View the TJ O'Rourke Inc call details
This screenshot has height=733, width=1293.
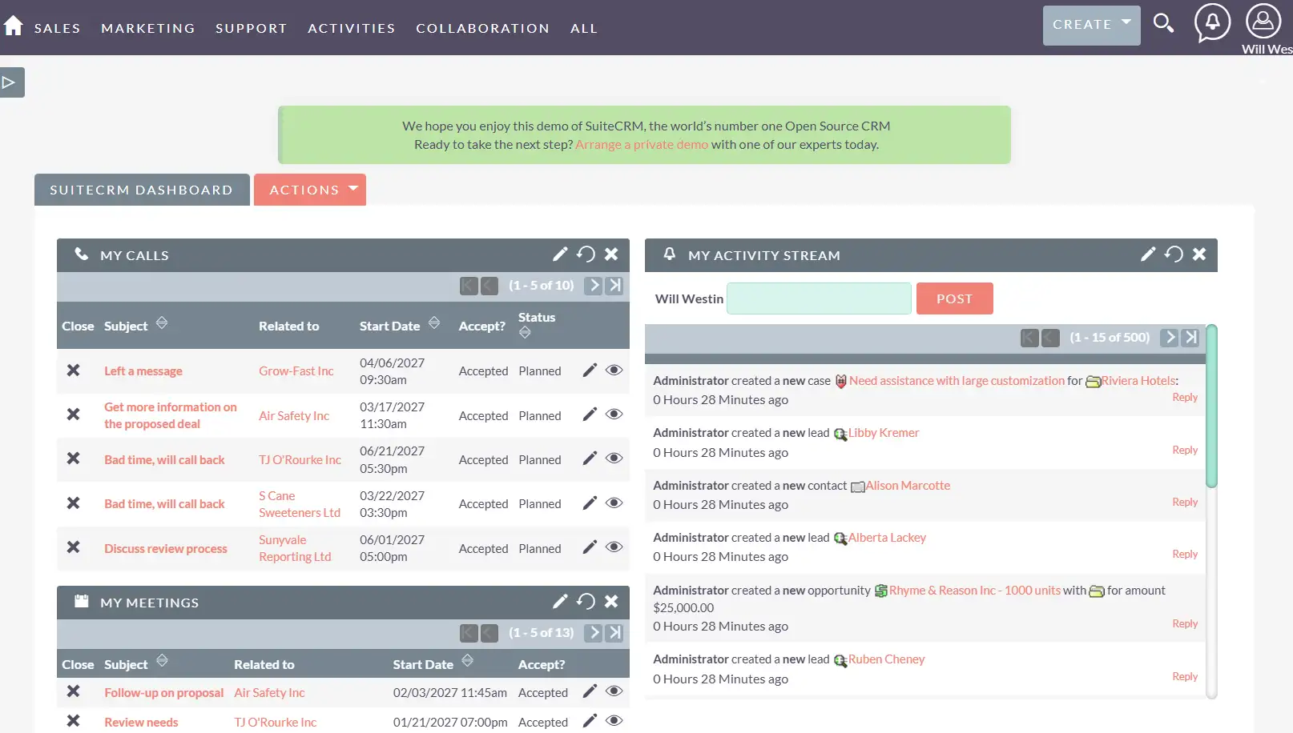click(614, 459)
